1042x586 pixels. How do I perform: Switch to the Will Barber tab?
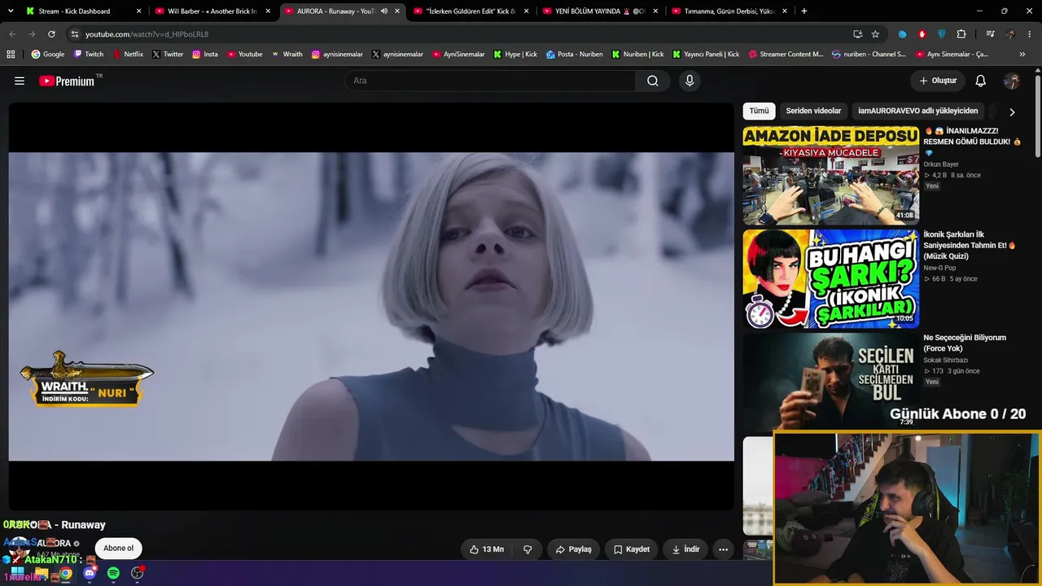click(213, 11)
